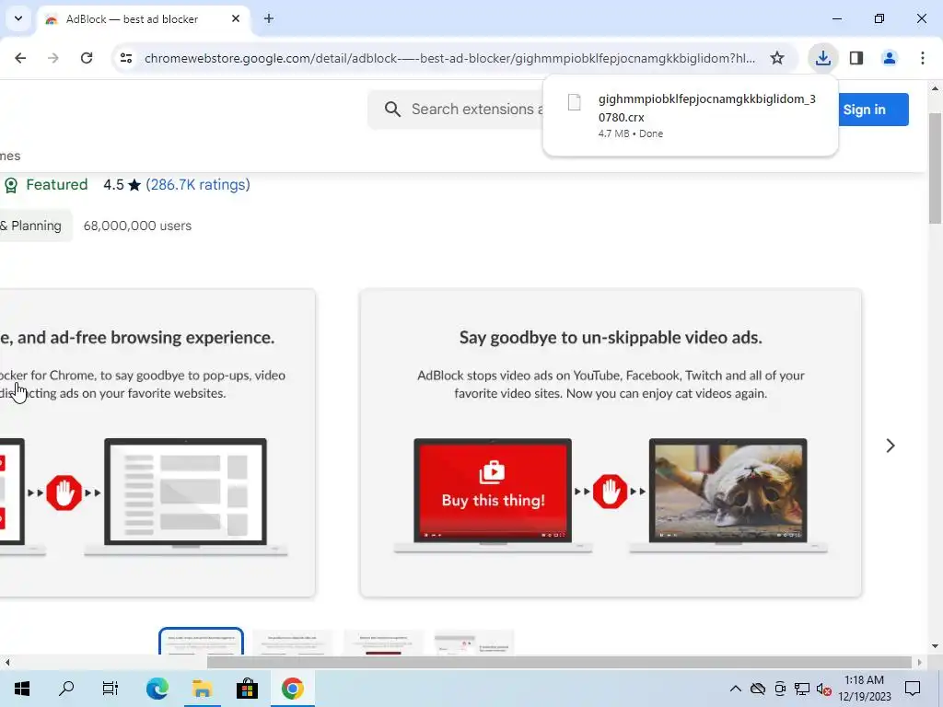Open a new tab
The height and width of the screenshot is (707, 943).
(269, 18)
